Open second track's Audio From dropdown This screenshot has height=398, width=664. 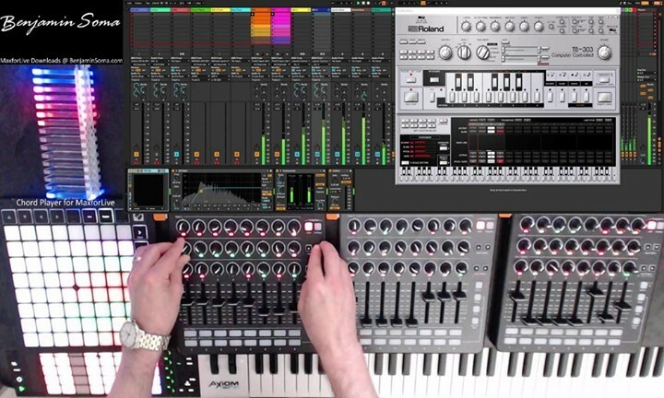[160, 61]
